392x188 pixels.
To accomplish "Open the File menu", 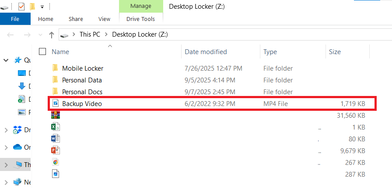I will (15, 19).
